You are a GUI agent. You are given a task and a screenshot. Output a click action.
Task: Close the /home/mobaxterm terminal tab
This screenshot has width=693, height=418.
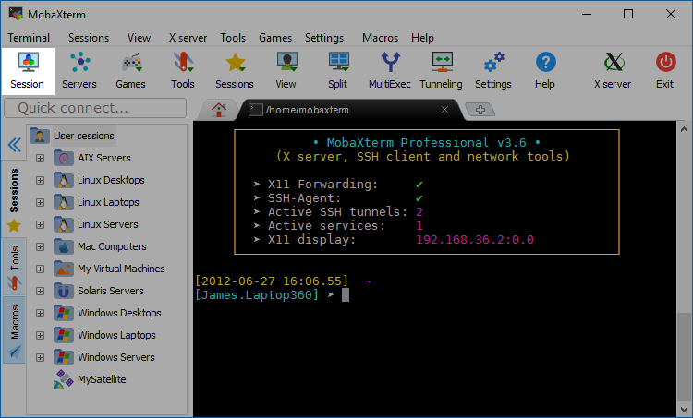(444, 110)
